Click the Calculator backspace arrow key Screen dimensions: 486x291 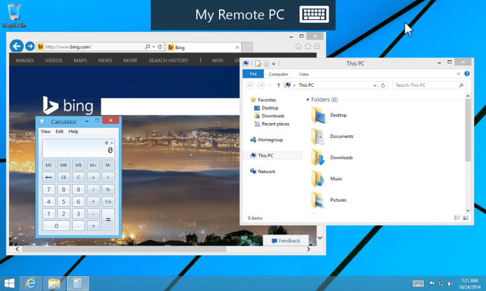[49, 177]
